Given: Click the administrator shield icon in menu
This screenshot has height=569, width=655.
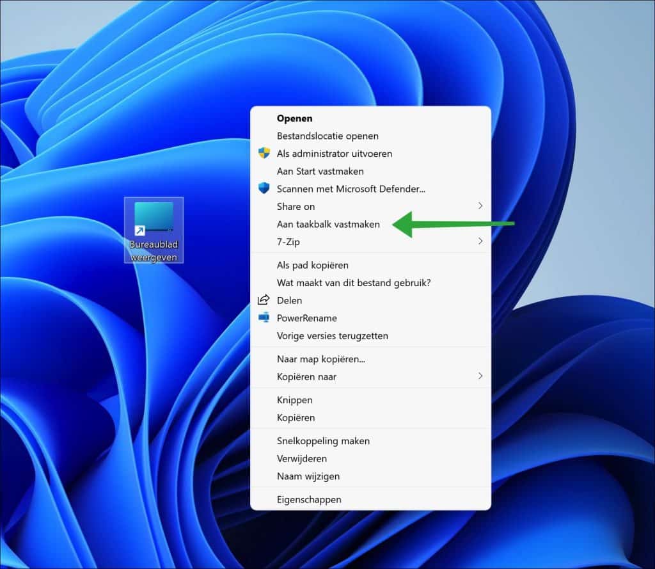Looking at the screenshot, I should coord(264,154).
